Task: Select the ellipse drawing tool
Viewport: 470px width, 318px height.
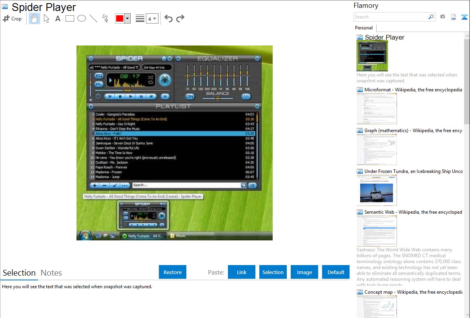Action: pyautogui.click(x=82, y=18)
